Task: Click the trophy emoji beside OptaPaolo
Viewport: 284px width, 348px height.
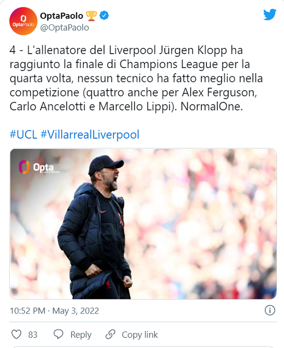Action: click(91, 16)
